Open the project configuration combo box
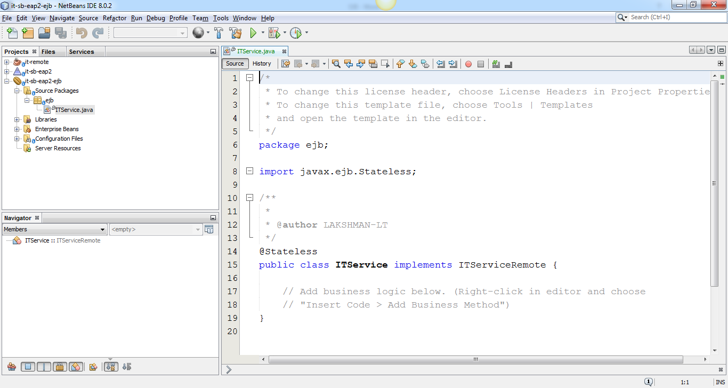Screen dimensions: 728x388 [x=150, y=33]
